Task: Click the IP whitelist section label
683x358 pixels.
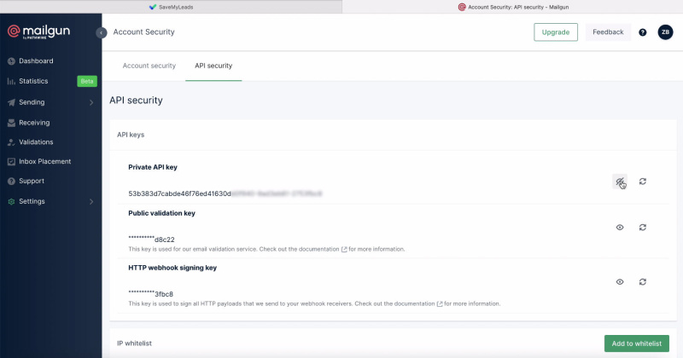Action: coord(134,344)
